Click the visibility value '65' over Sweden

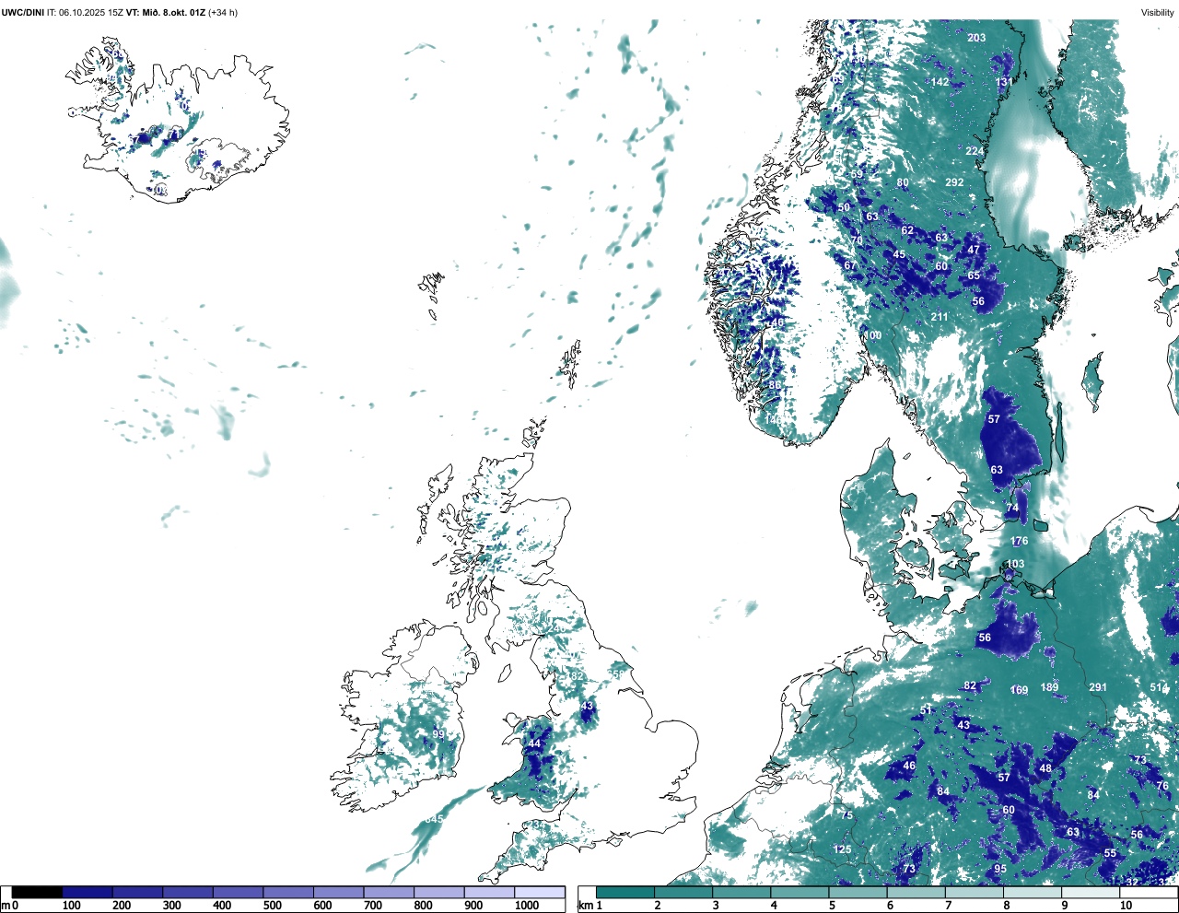tap(974, 275)
